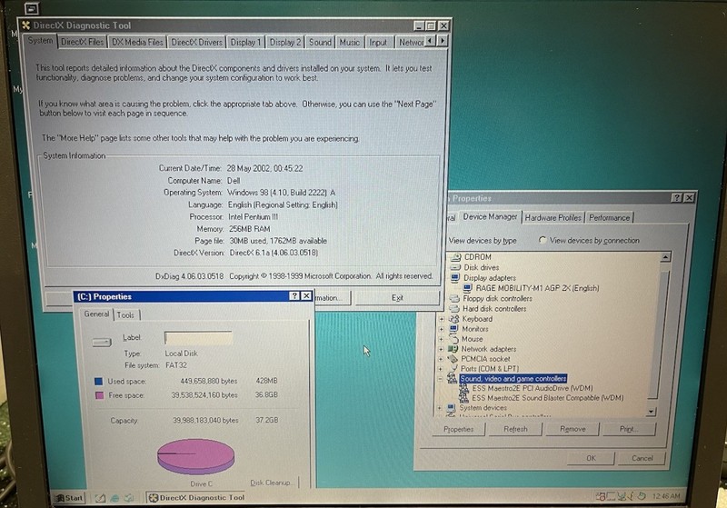Open the Start menu
727x508 pixels.
70,498
